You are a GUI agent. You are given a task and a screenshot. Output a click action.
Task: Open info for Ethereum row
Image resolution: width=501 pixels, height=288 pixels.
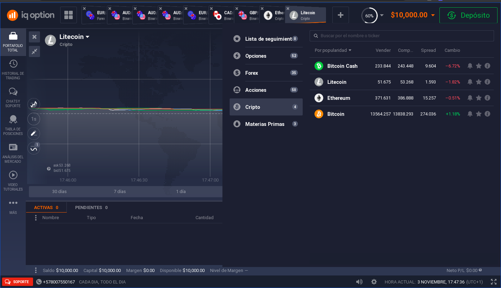[487, 98]
